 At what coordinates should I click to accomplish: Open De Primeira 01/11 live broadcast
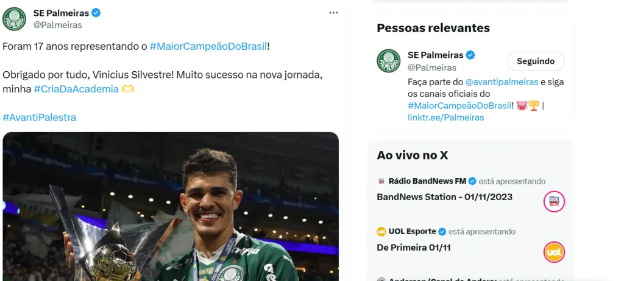click(414, 248)
